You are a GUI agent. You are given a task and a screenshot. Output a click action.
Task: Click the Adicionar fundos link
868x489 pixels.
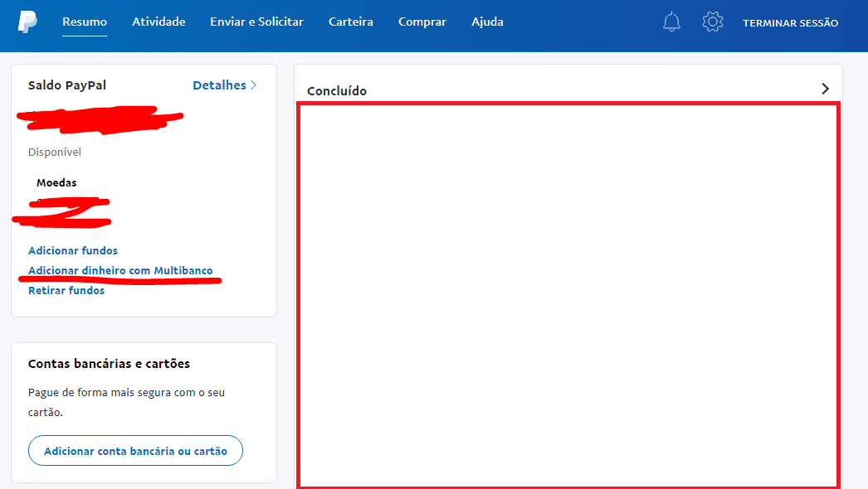72,250
